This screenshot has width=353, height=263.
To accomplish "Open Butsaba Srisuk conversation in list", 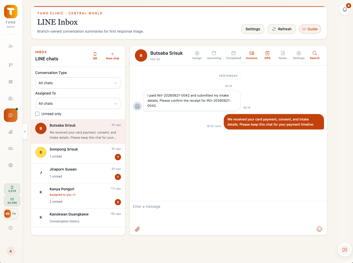I will (78, 131).
